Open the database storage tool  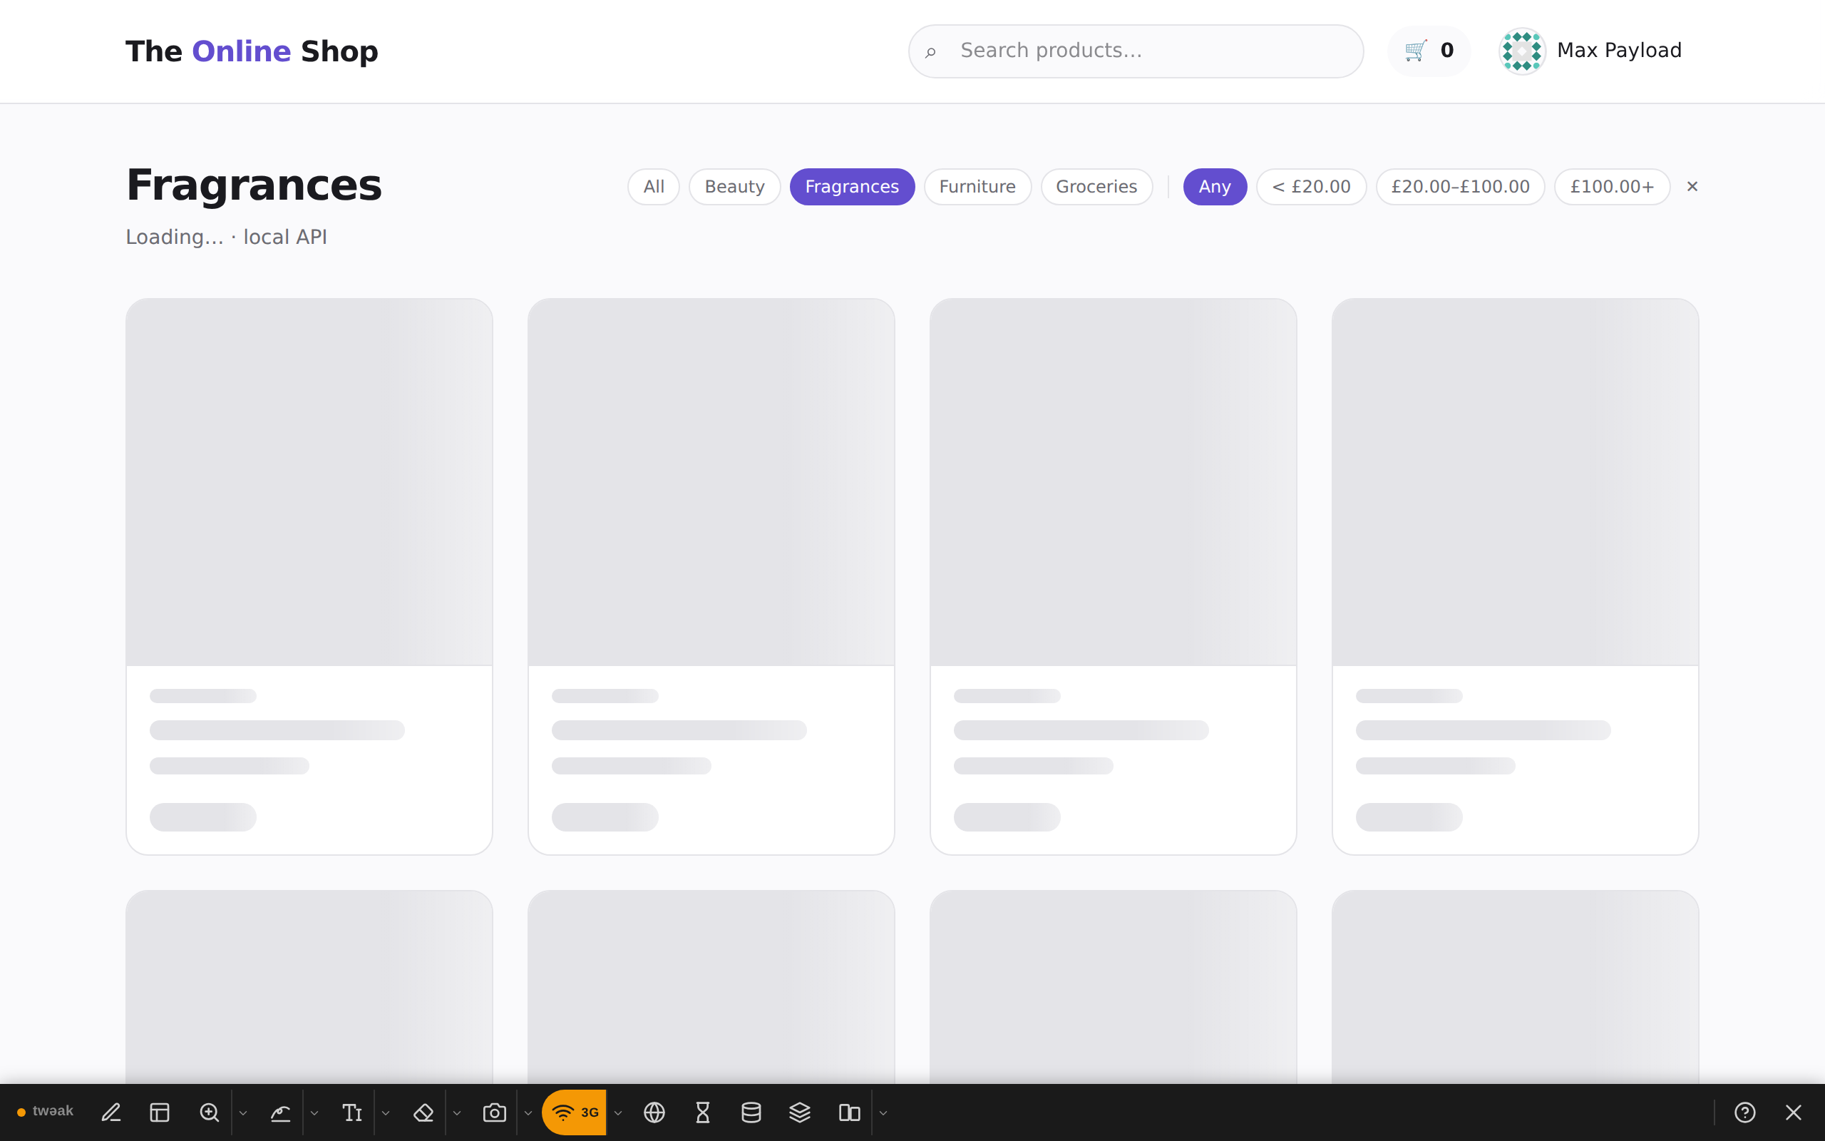coord(751,1112)
